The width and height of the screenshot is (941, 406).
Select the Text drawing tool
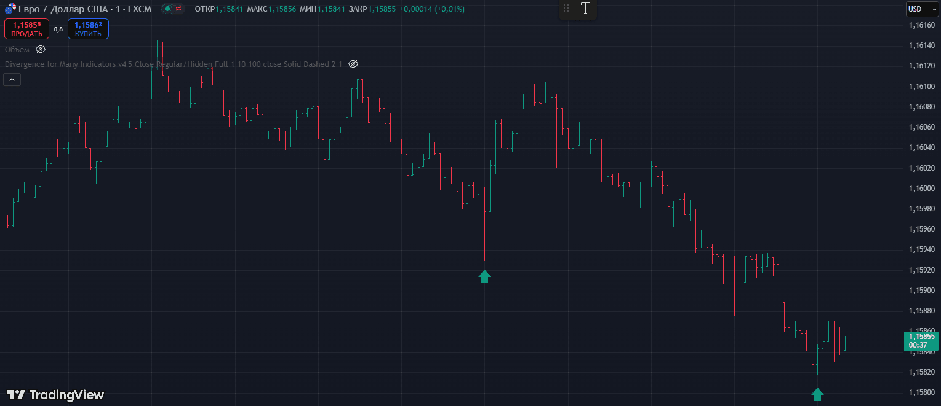(x=585, y=9)
